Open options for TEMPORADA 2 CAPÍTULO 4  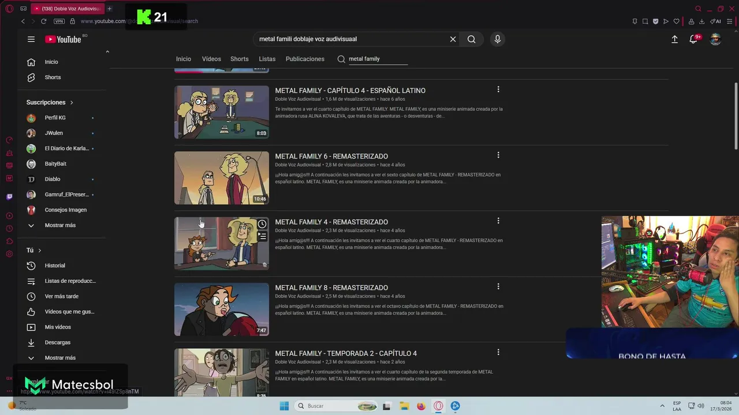[x=498, y=352]
